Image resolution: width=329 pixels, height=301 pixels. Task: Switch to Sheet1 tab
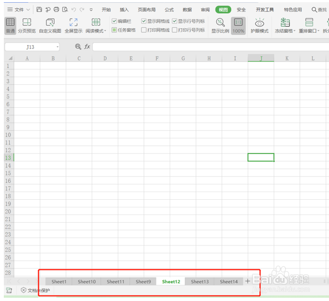[59, 281]
